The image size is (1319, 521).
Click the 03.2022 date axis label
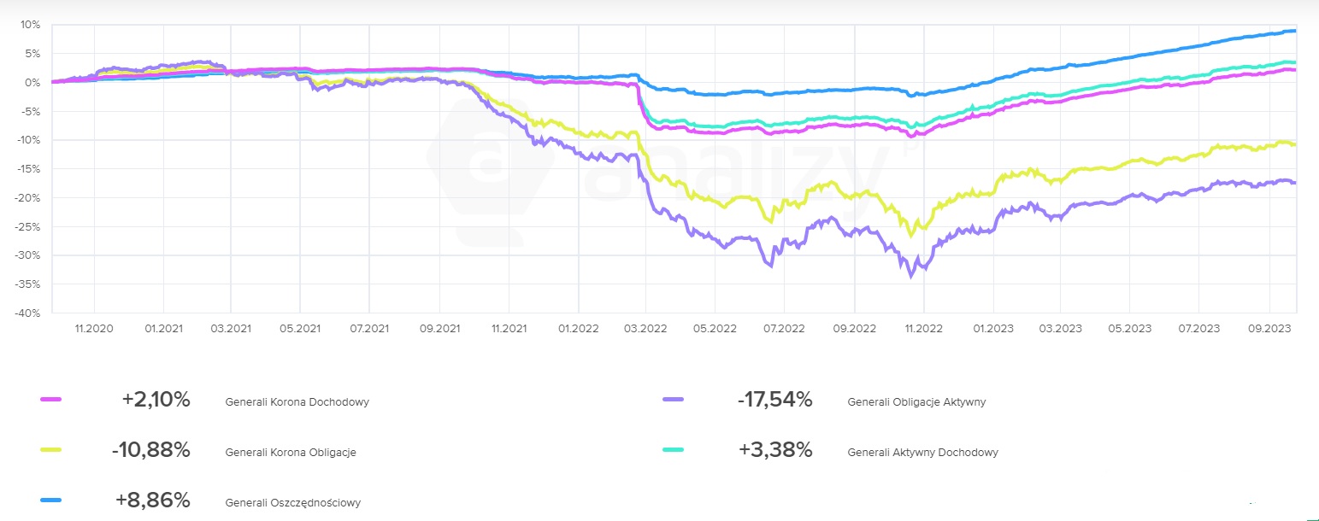pos(645,327)
